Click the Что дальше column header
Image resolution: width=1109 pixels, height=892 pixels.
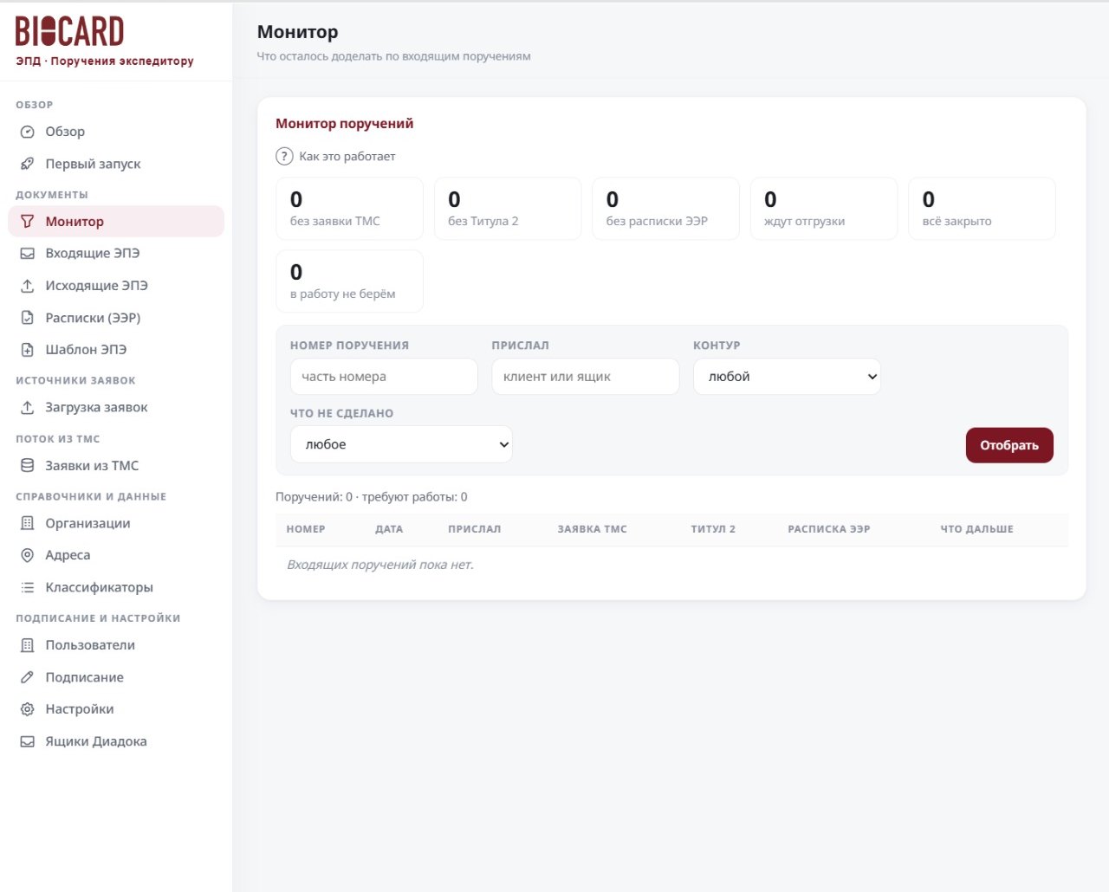(x=977, y=529)
